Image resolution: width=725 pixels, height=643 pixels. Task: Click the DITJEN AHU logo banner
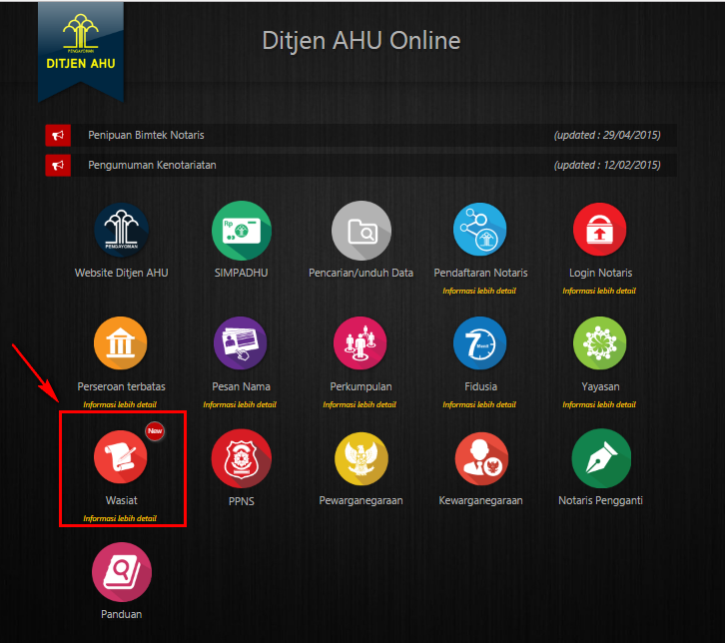pos(80,48)
